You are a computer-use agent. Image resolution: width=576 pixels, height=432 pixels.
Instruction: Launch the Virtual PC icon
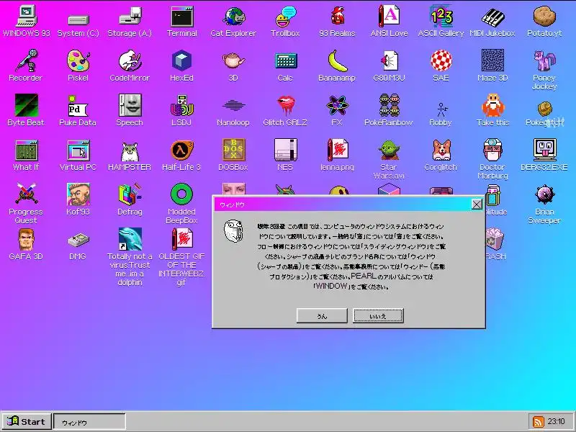pyautogui.click(x=78, y=150)
